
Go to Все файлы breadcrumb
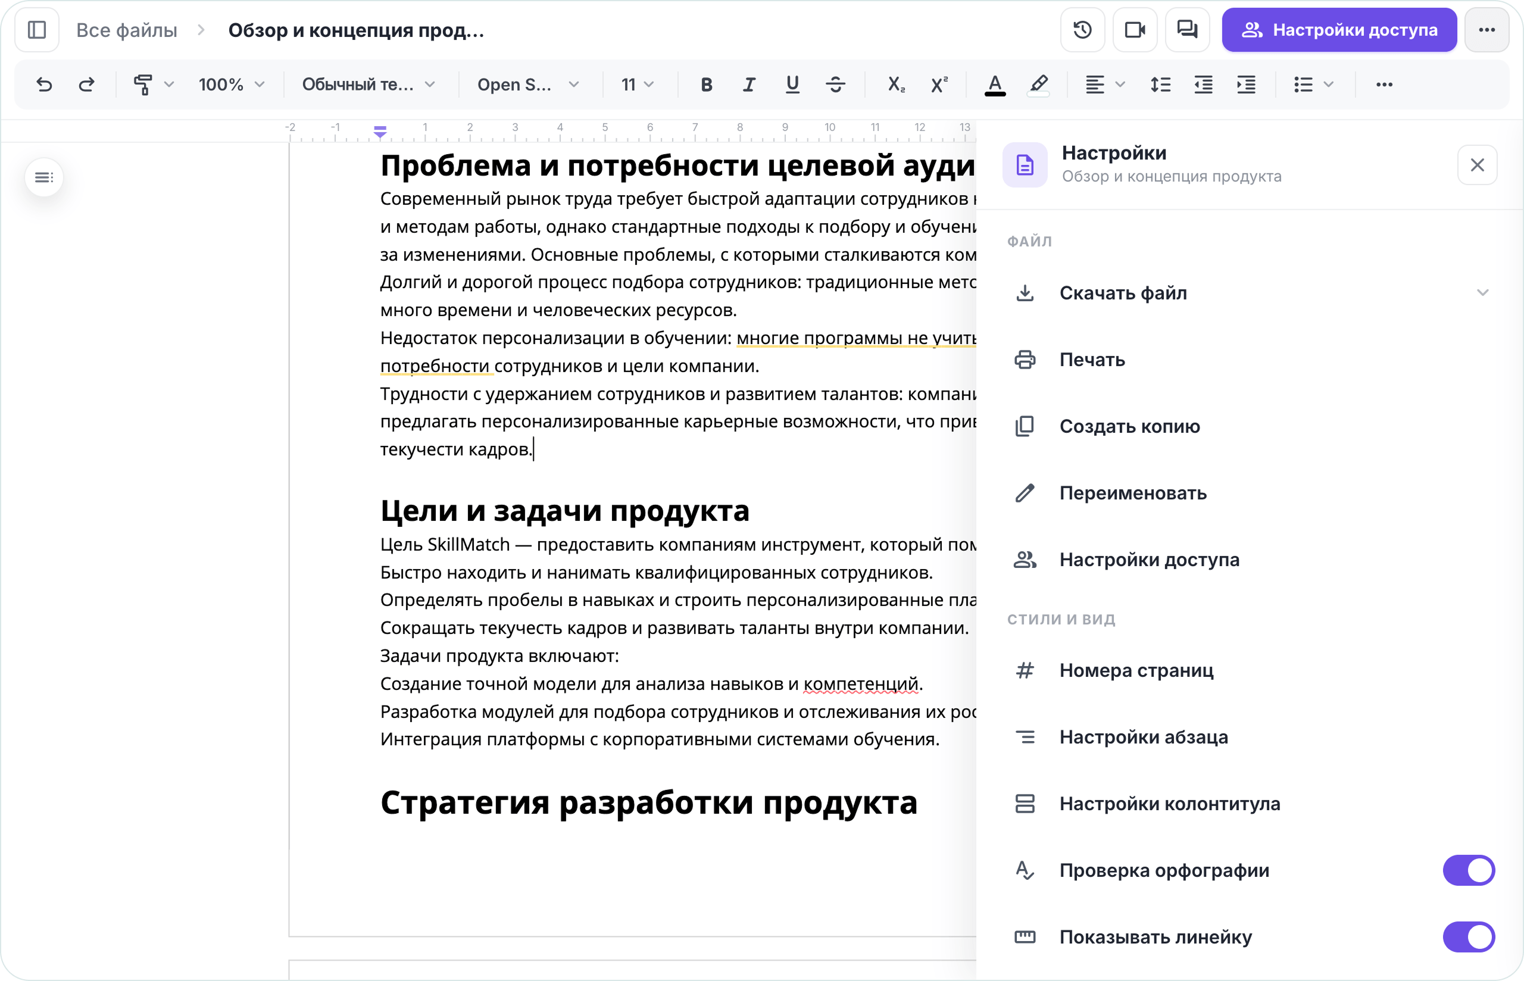pyautogui.click(x=127, y=30)
